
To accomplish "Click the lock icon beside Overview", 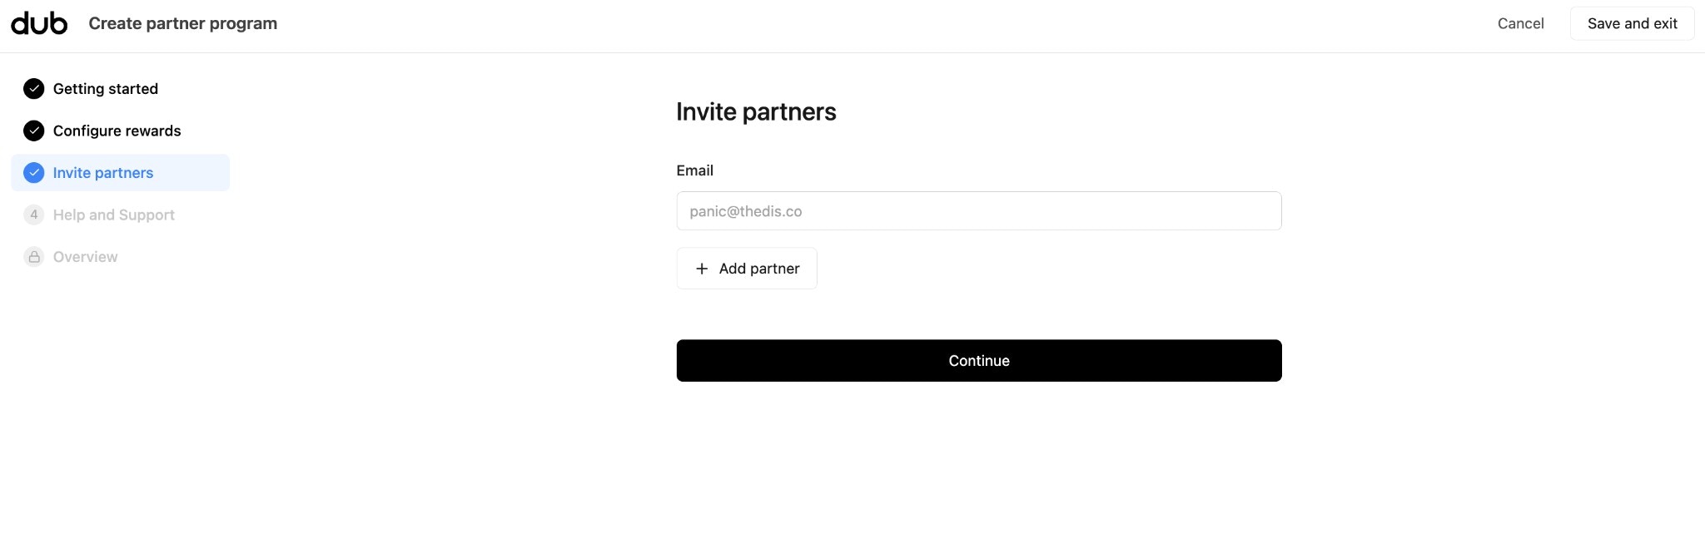I will coord(33,256).
